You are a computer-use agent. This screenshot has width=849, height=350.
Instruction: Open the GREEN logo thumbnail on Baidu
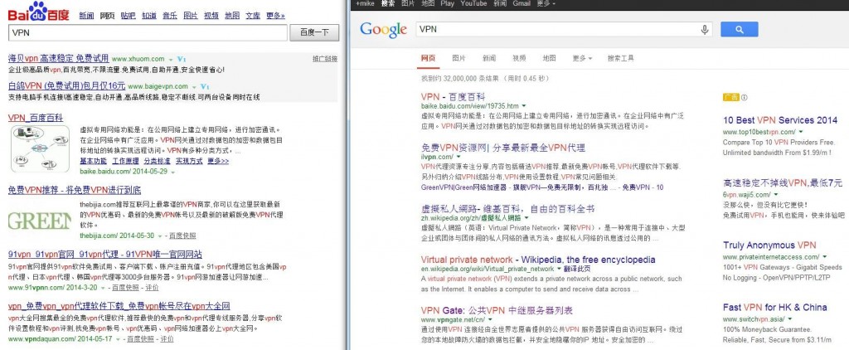[40, 221]
